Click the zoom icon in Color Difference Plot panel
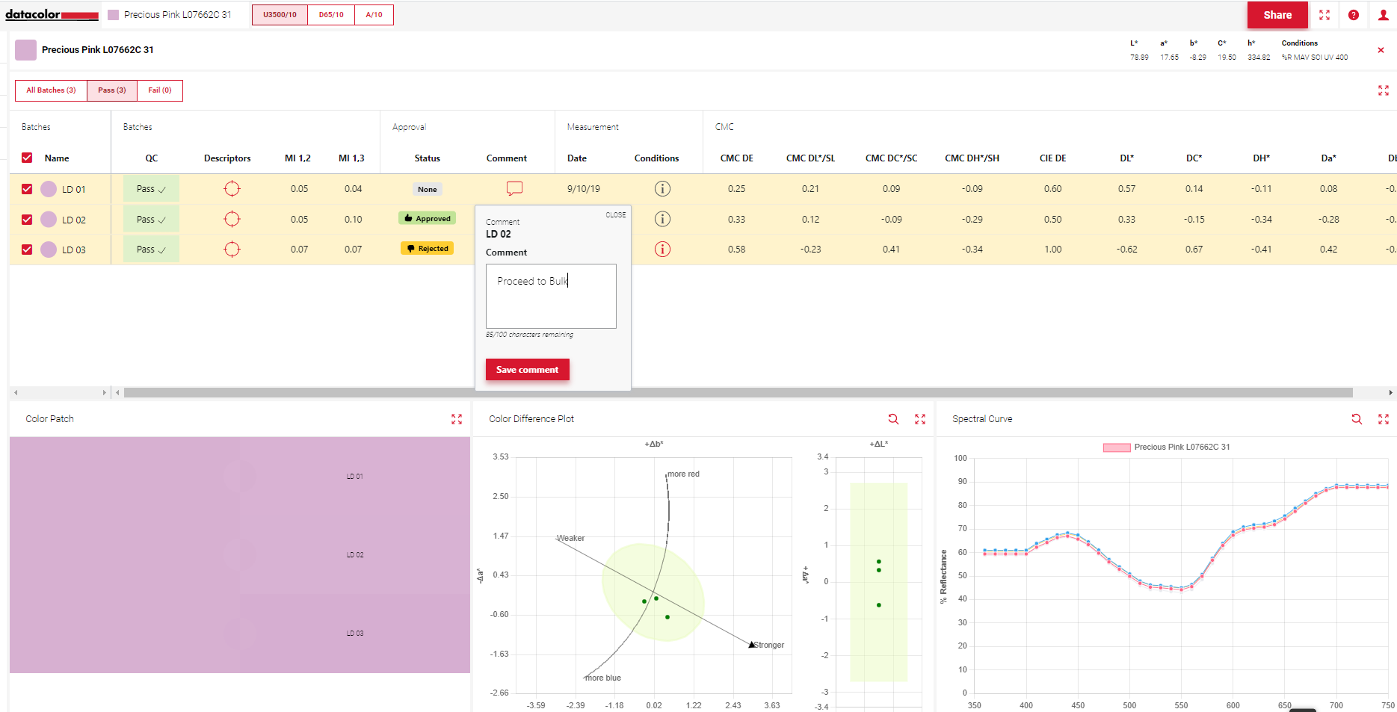 click(894, 419)
